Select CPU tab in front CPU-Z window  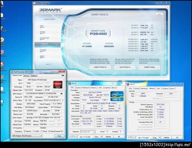pyautogui.click(x=72, y=88)
